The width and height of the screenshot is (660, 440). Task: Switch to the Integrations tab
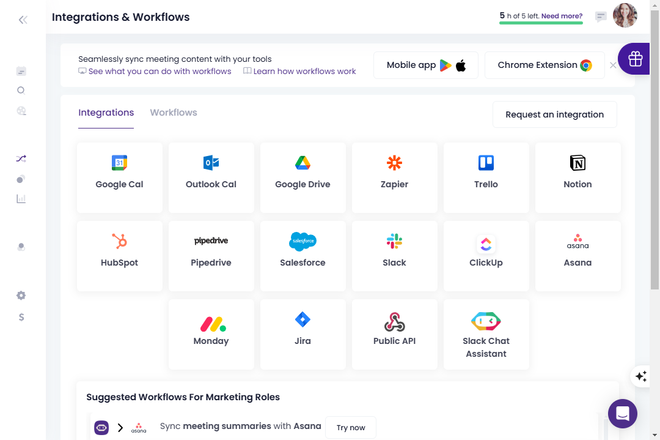tap(106, 113)
